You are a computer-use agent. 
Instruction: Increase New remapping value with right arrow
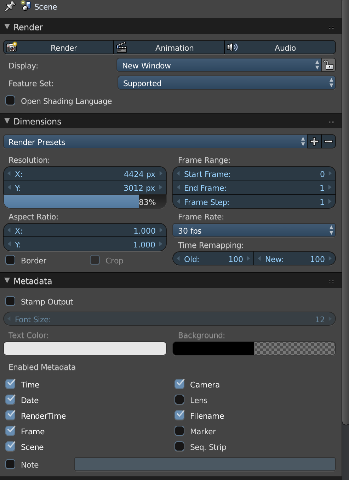click(330, 259)
